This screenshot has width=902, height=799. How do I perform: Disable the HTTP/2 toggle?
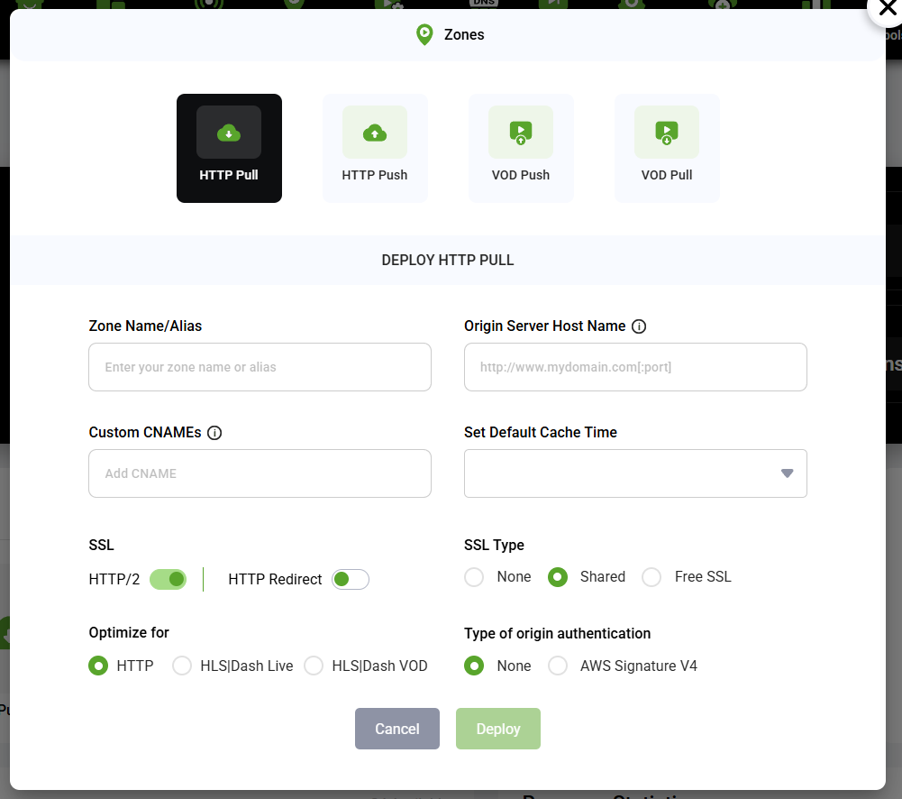pos(168,579)
